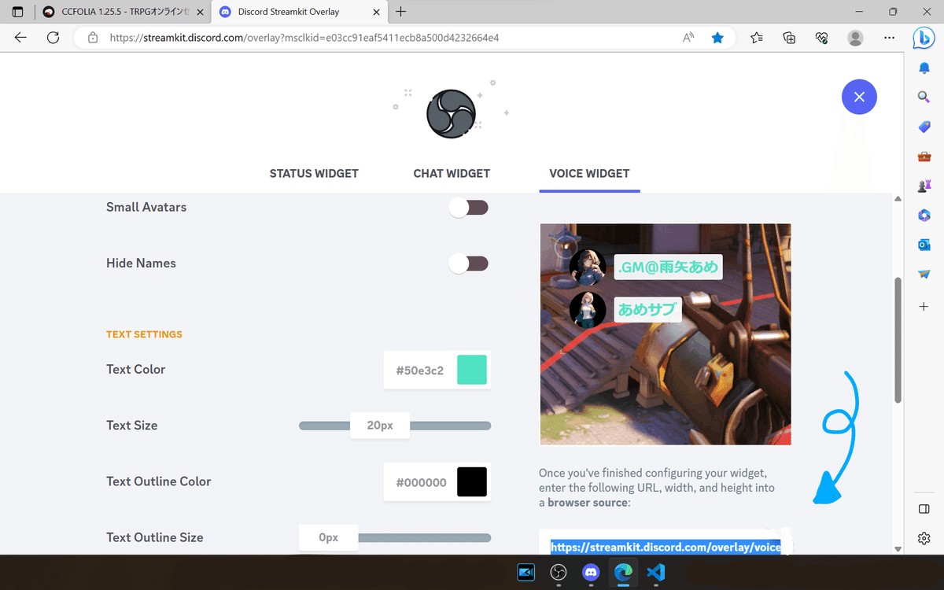Viewport: 944px width, 590px height.
Task: Toggle the Hide Names switch
Action: 469,264
